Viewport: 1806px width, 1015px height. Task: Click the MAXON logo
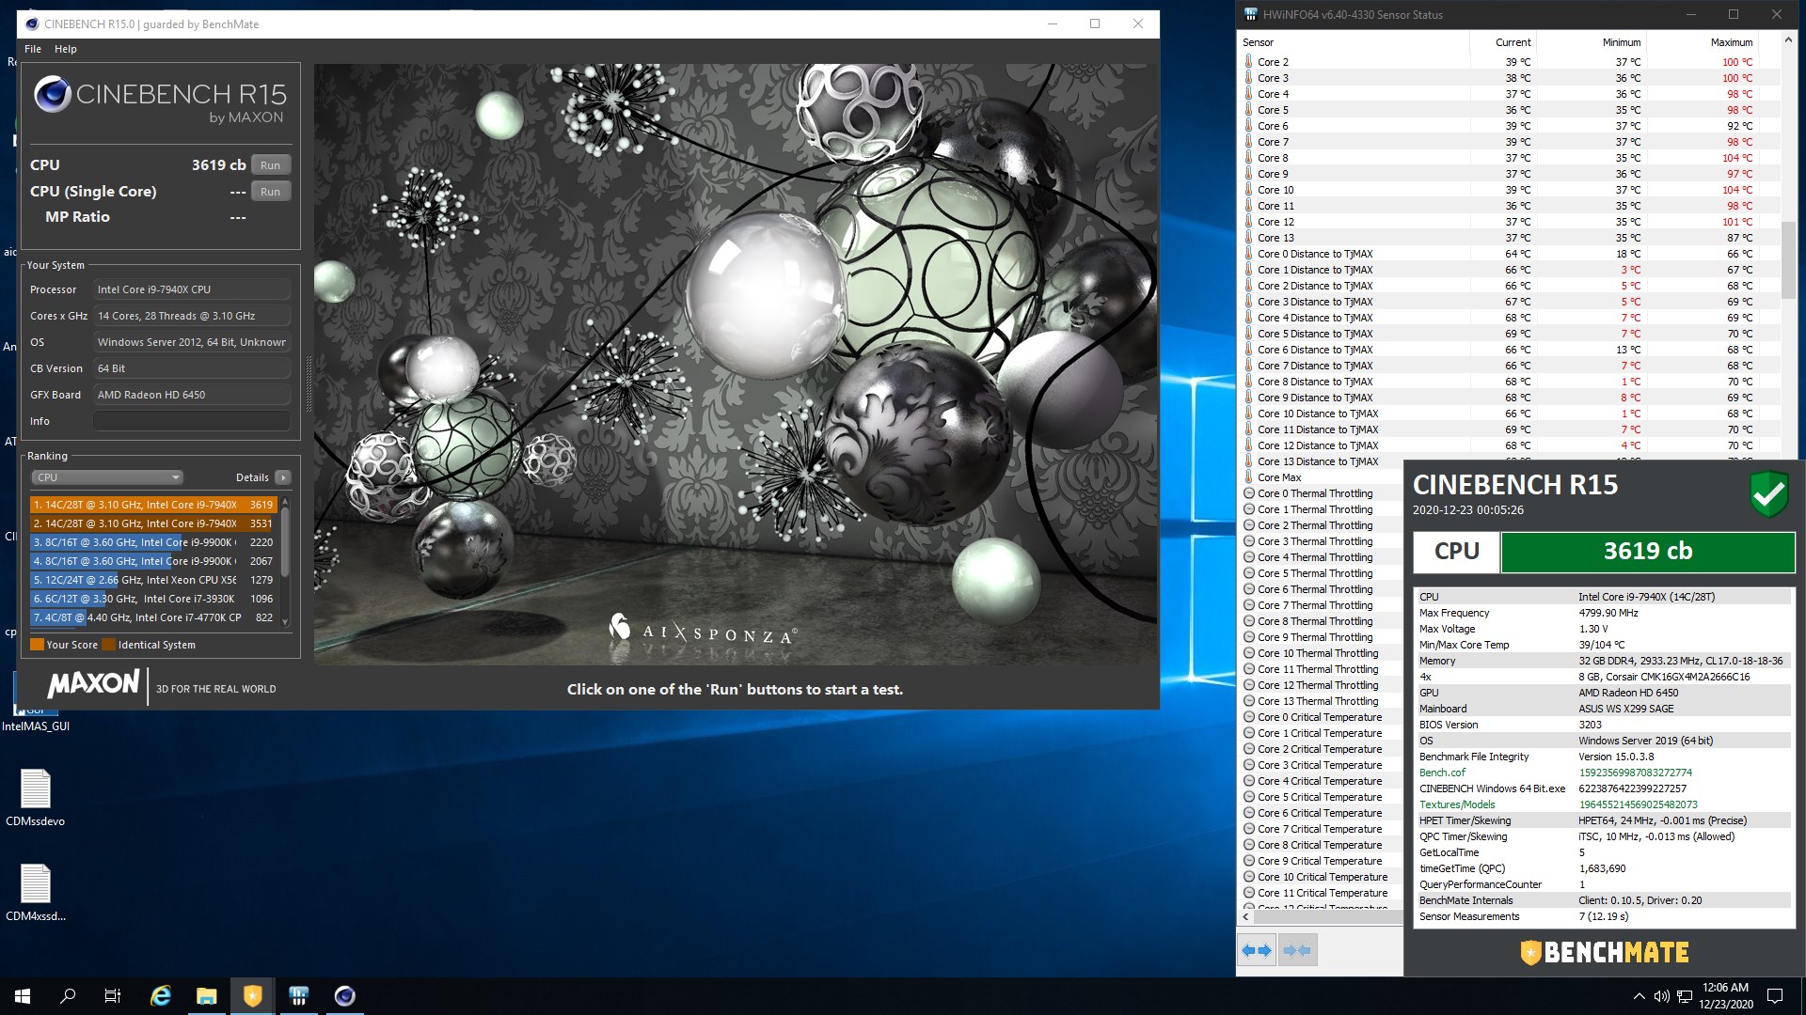[x=93, y=684]
